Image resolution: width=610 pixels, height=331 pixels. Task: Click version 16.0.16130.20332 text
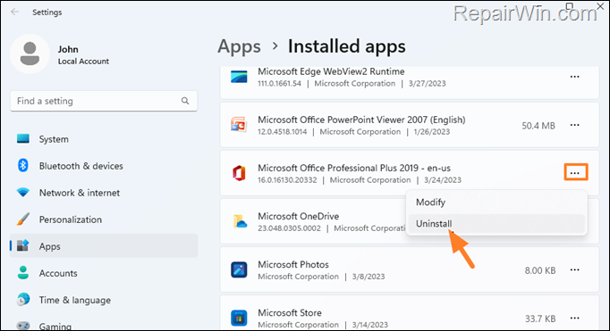(287, 180)
